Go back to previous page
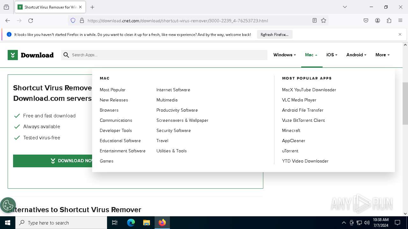 [x=8, y=20]
